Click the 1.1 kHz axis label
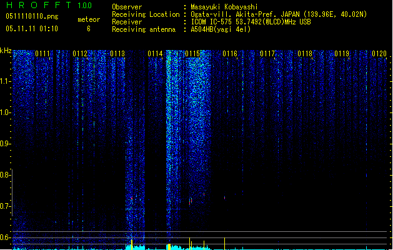 (5, 81)
